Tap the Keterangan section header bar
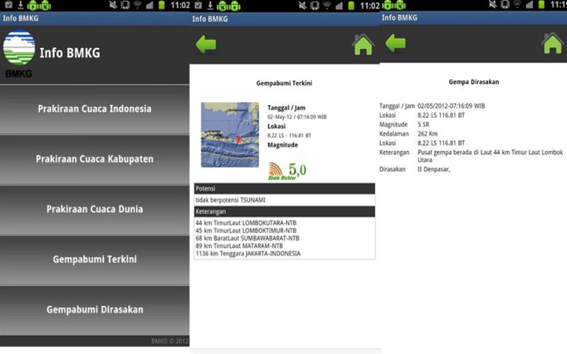 pyautogui.click(x=284, y=212)
